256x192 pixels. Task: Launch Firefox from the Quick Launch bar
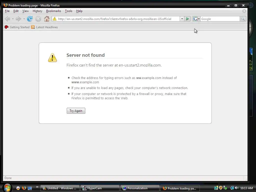[x=24, y=188]
